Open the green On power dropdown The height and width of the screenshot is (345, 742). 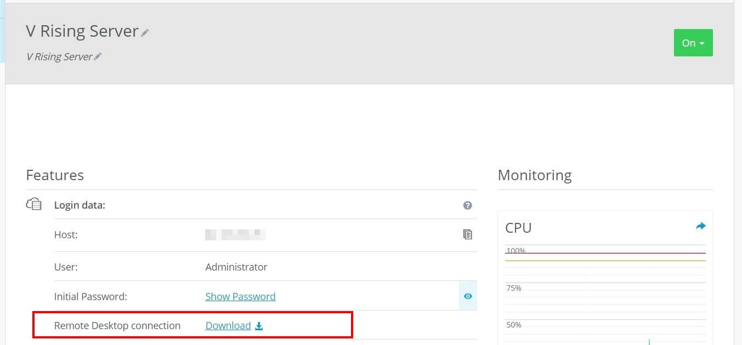tap(693, 43)
